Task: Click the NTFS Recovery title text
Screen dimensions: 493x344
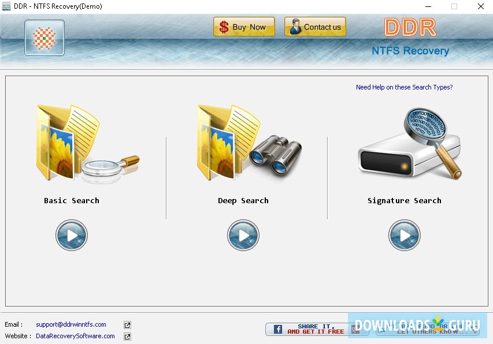Action: pyautogui.click(x=410, y=51)
